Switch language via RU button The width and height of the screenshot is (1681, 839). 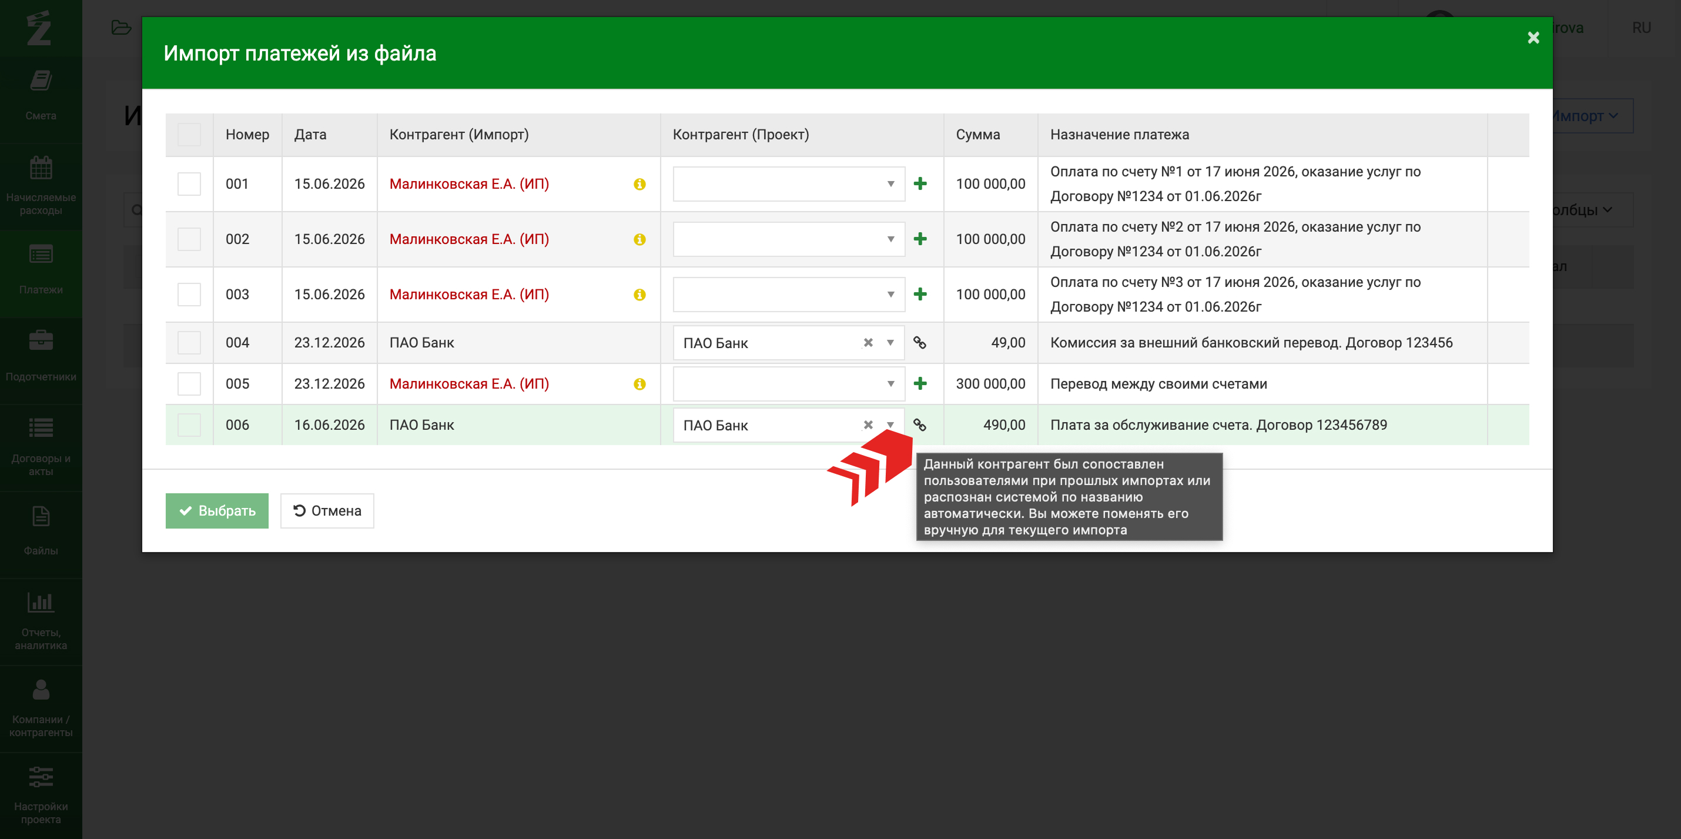pos(1641,28)
